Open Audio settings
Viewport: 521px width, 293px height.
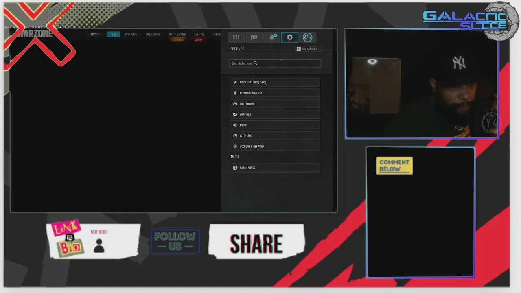tap(275, 125)
